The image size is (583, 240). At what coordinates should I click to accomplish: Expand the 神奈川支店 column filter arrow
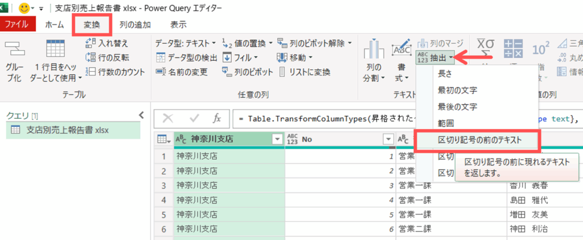click(x=277, y=139)
